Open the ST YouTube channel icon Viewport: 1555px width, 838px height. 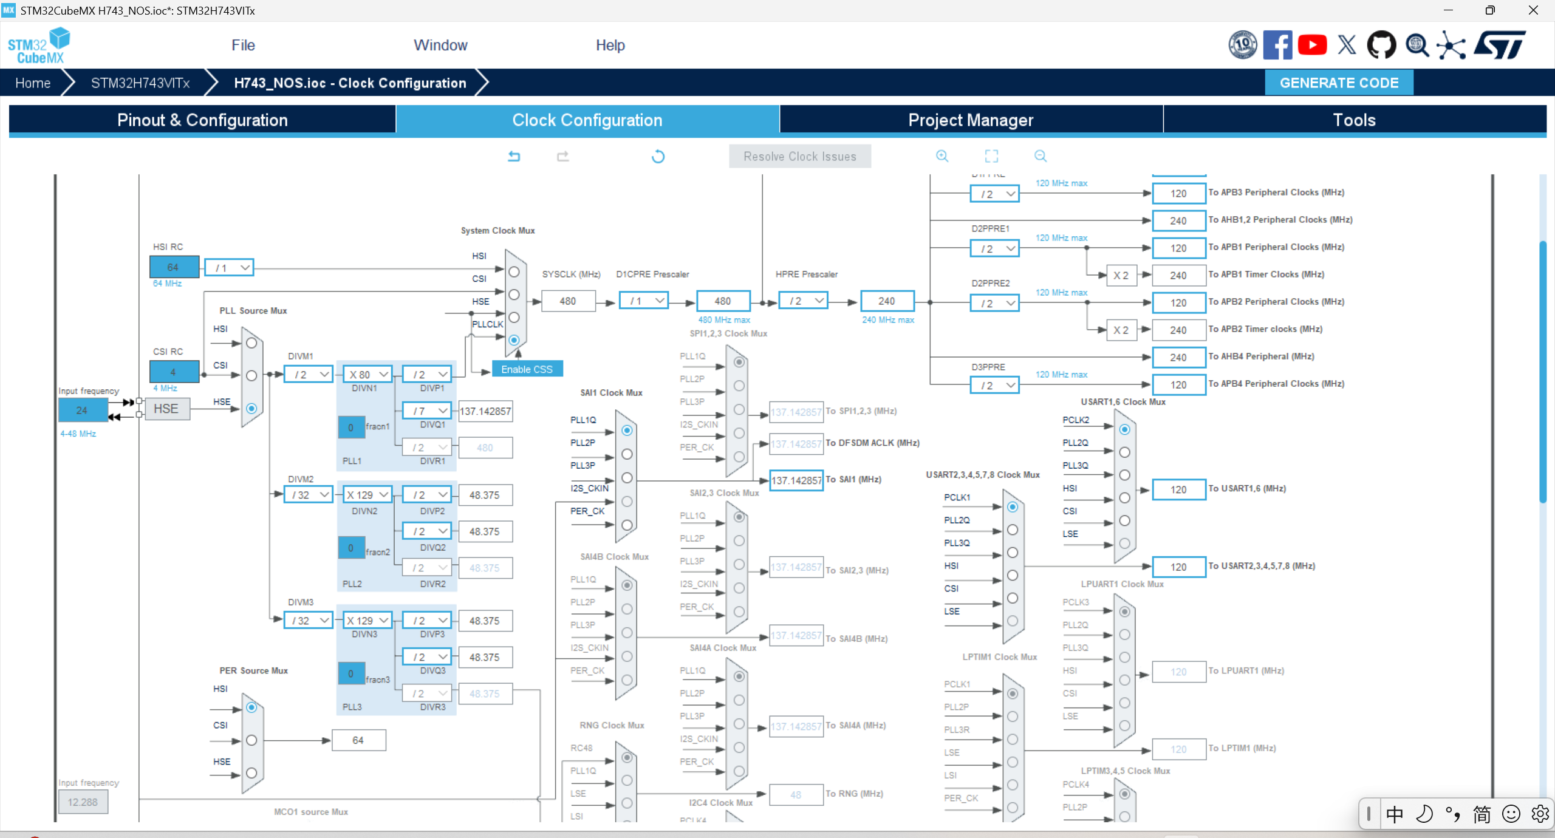coord(1312,45)
